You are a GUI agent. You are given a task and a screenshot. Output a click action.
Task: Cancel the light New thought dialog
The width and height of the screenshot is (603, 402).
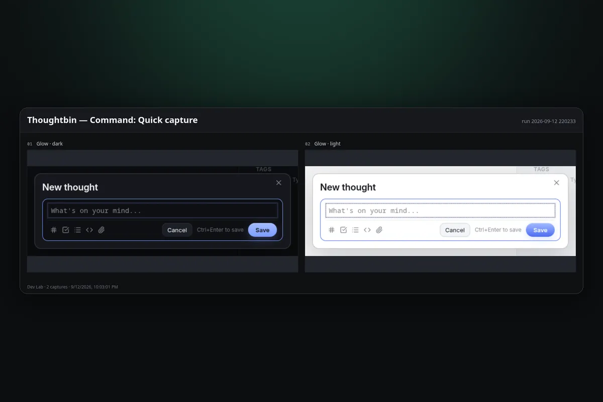(x=455, y=230)
